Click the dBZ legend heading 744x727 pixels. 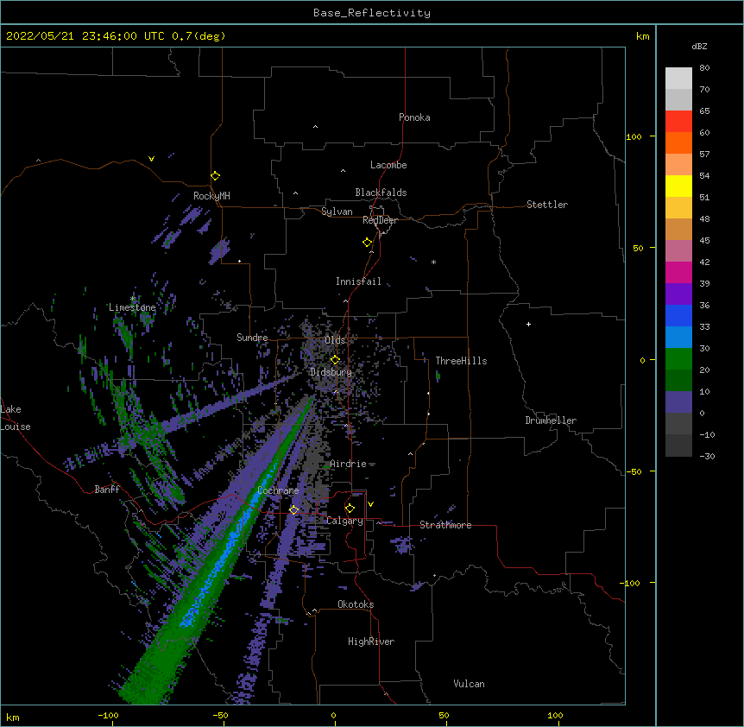point(699,46)
